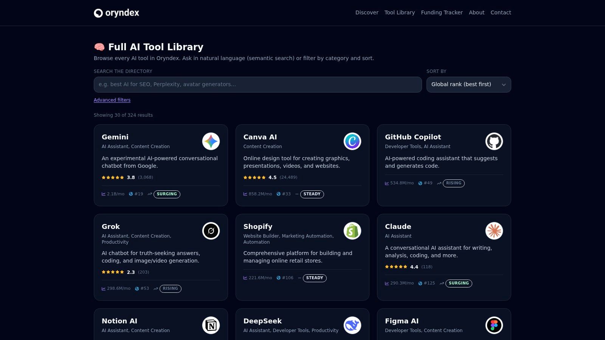
Task: Visit the Contact page link
Action: tap(501, 12)
